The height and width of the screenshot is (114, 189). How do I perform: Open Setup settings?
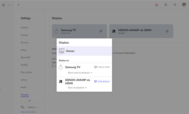click(24, 50)
